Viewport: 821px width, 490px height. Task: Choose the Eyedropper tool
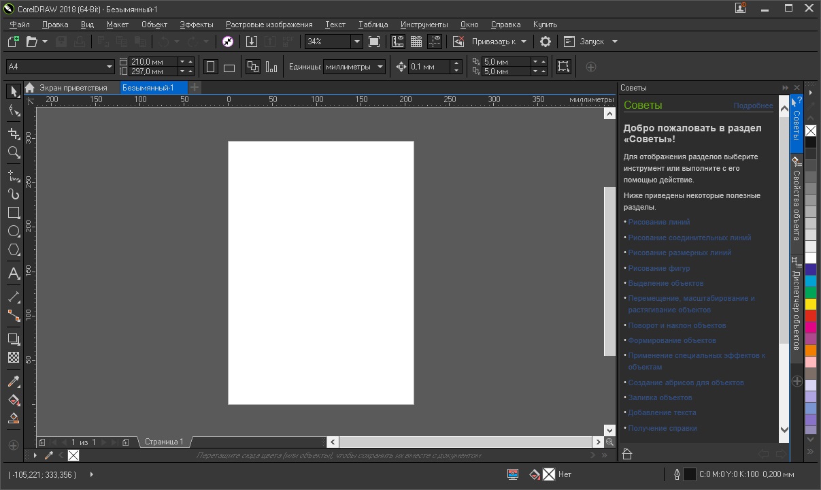point(14,381)
